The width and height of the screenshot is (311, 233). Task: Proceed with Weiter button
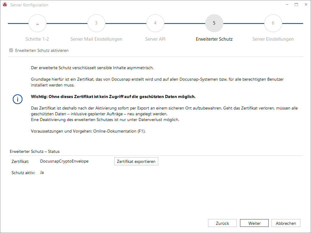click(254, 223)
